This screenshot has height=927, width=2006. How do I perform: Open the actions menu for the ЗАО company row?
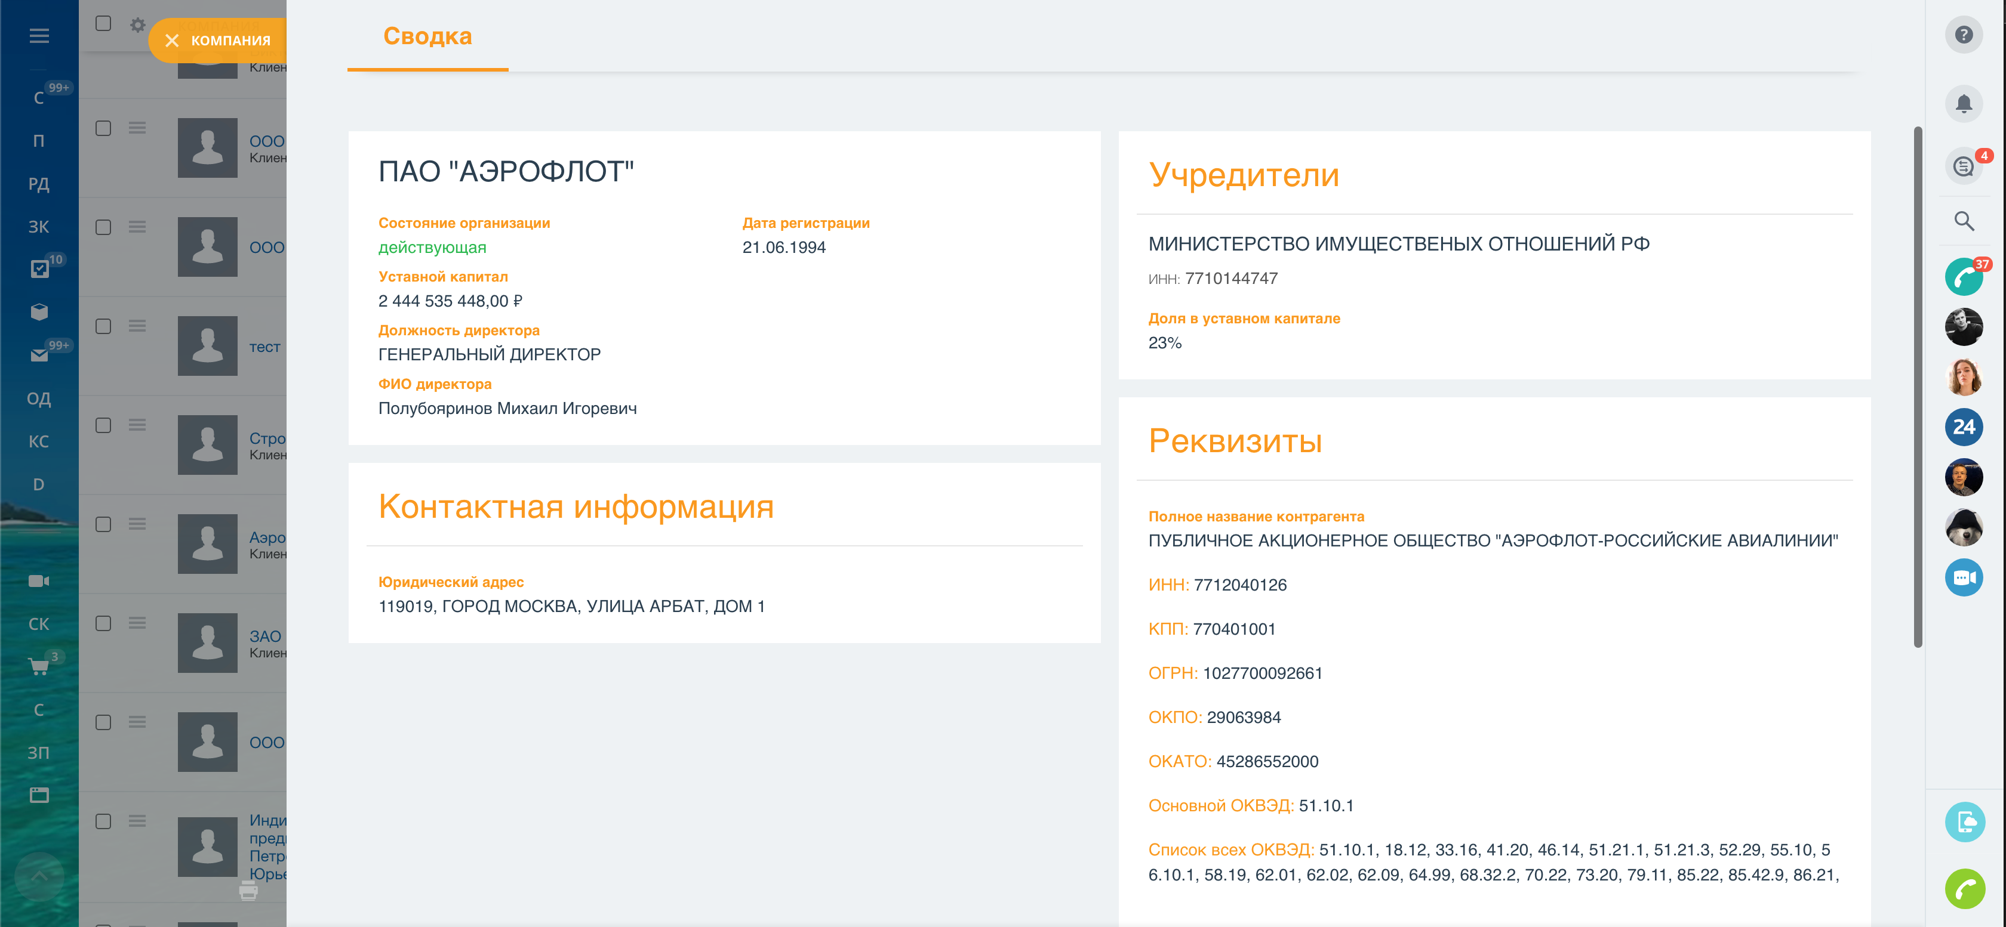pos(137,623)
